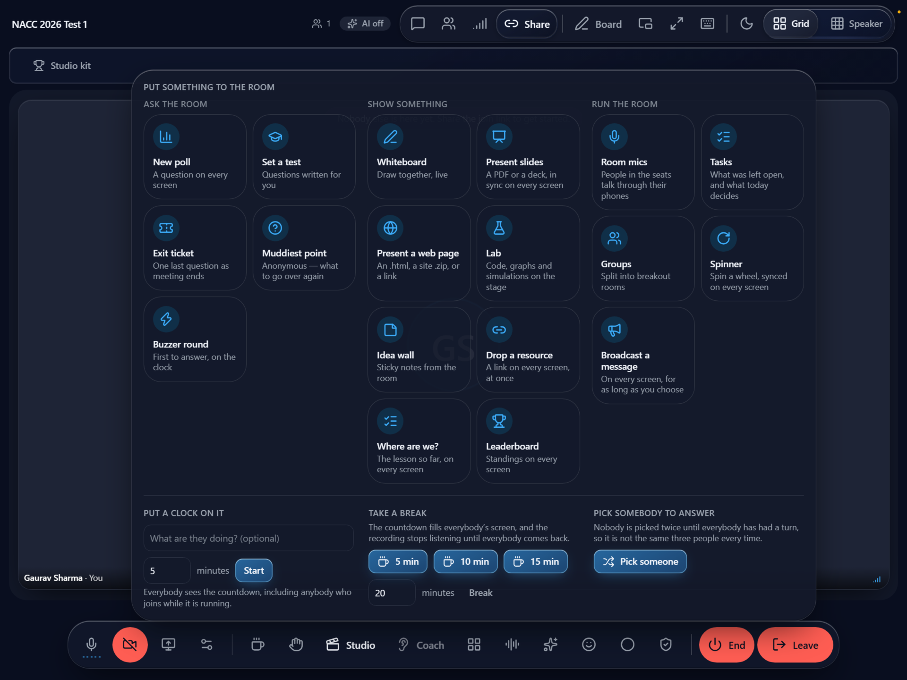Open the Board tool

point(598,24)
